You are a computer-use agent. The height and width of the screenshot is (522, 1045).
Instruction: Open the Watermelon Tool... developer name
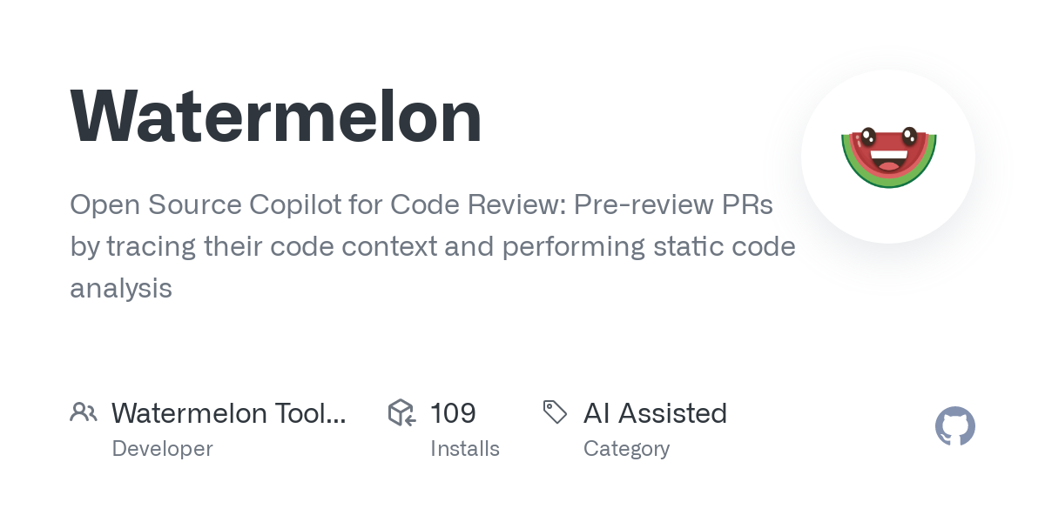pyautogui.click(x=228, y=413)
